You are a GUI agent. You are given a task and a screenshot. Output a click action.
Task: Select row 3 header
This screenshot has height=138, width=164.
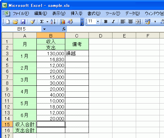(x=7, y=53)
